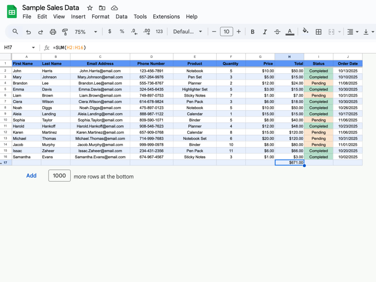Select the Highlighter Set product cell
The width and height of the screenshot is (376, 282).
point(195,89)
